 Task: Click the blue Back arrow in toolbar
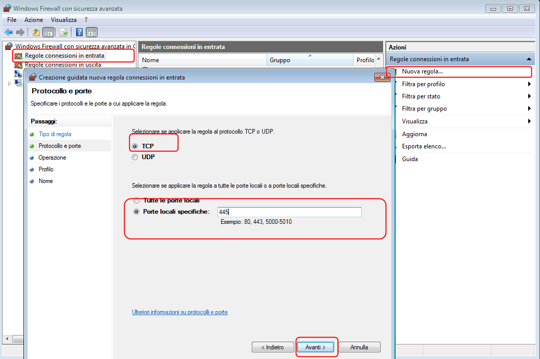coord(9,32)
